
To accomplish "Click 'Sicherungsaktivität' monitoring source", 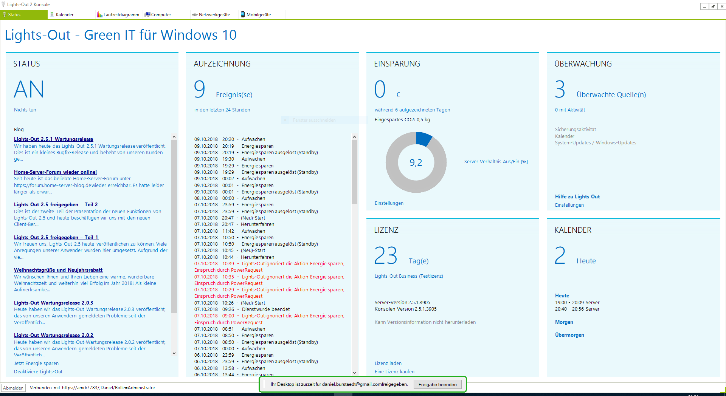I will pos(575,129).
